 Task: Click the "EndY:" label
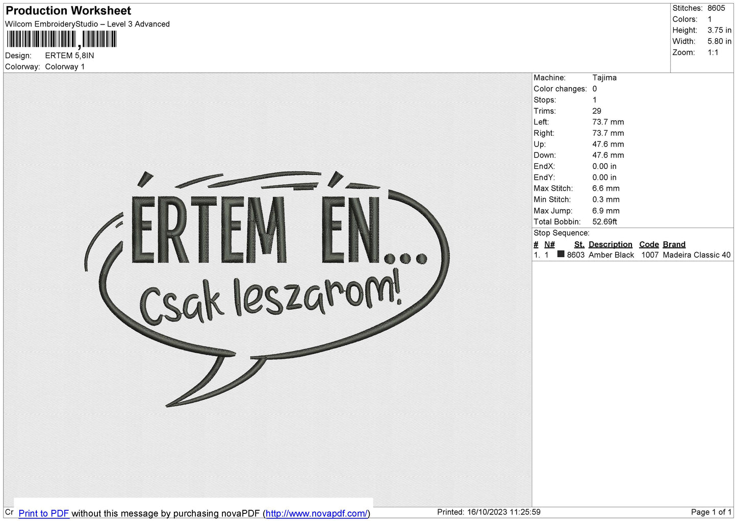pyautogui.click(x=544, y=178)
